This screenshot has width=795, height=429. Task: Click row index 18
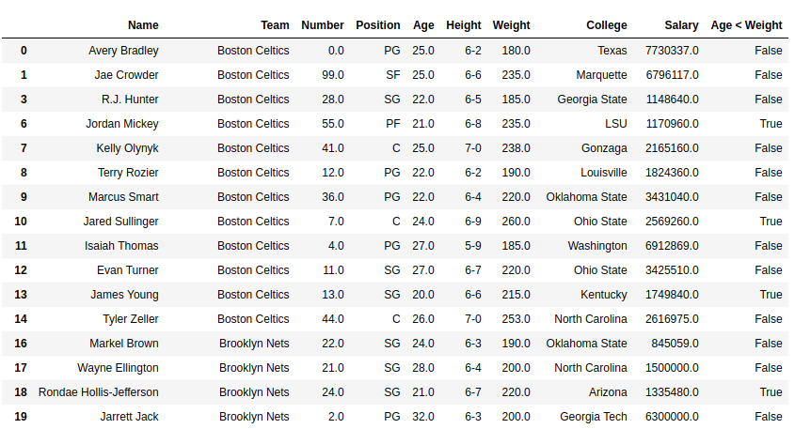(21, 391)
